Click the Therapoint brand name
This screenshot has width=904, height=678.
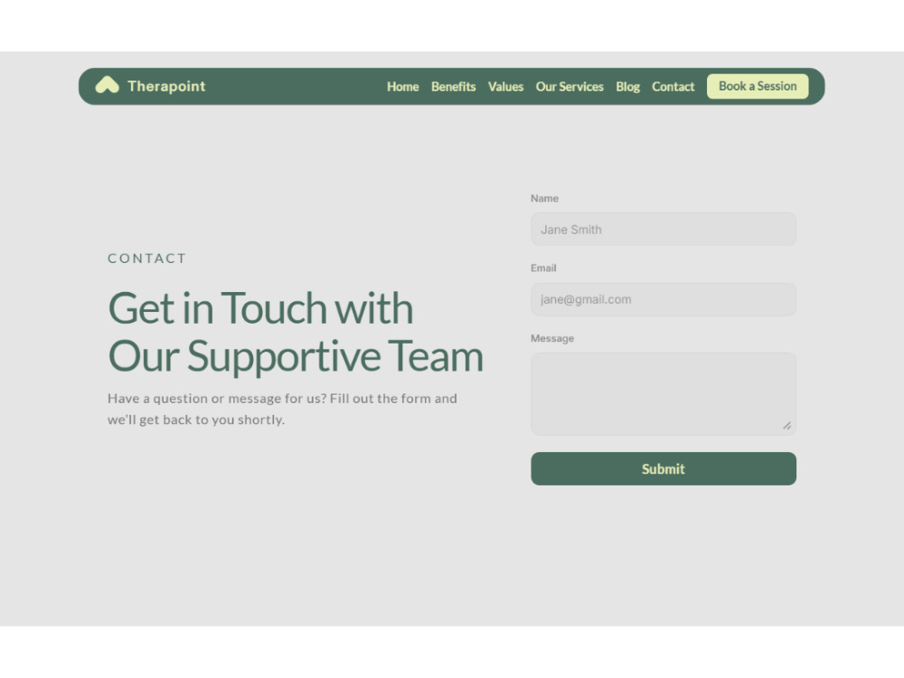(x=166, y=86)
